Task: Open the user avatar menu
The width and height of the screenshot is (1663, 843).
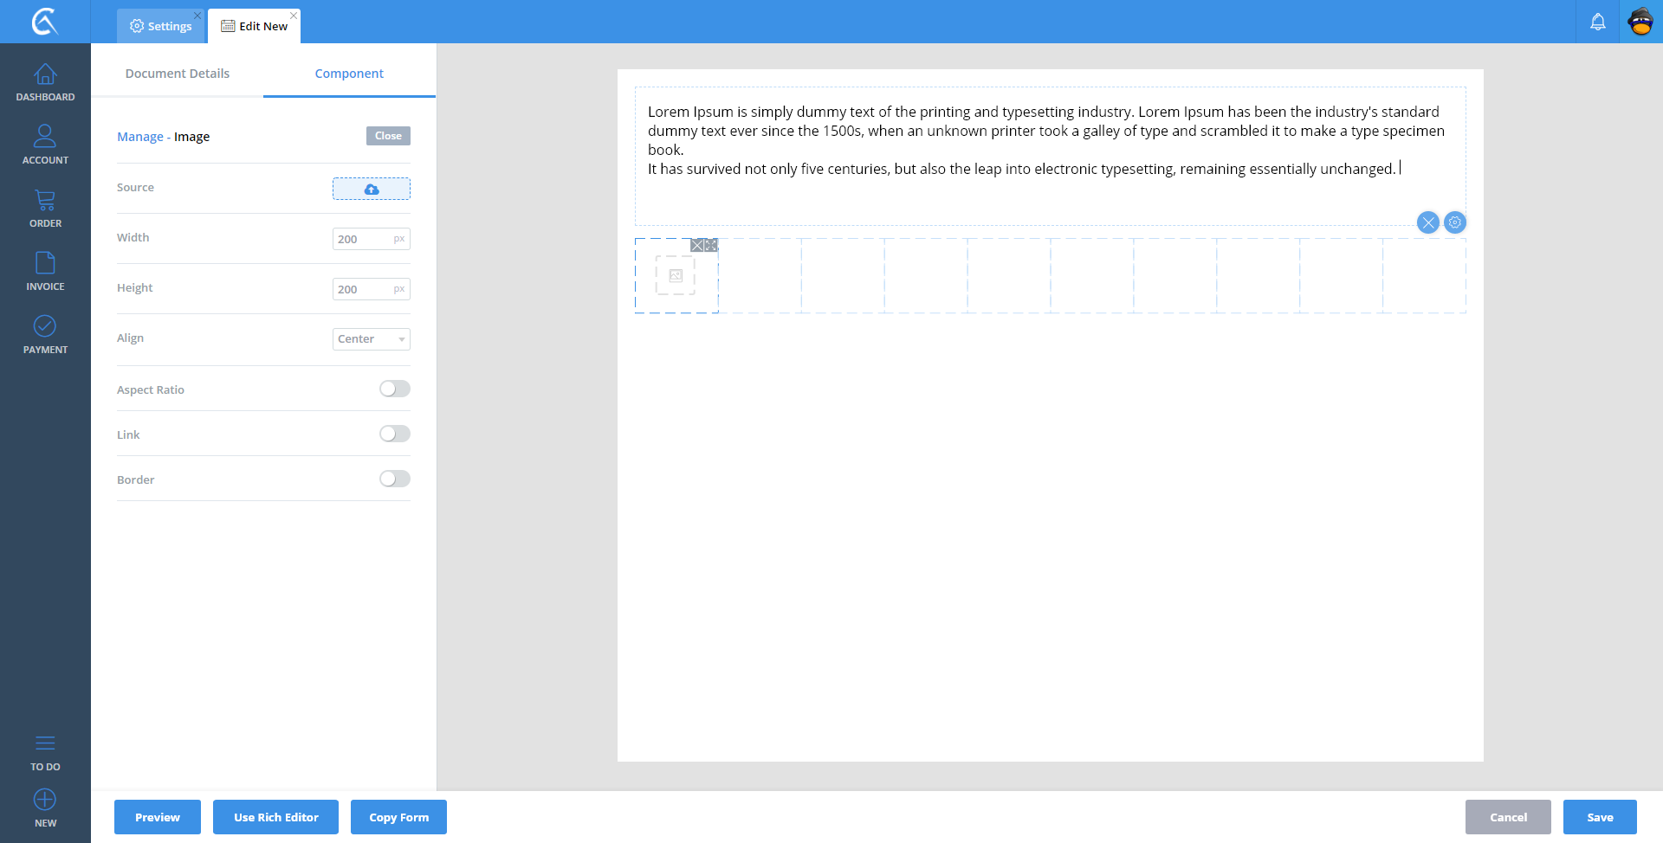Action: click(x=1640, y=22)
